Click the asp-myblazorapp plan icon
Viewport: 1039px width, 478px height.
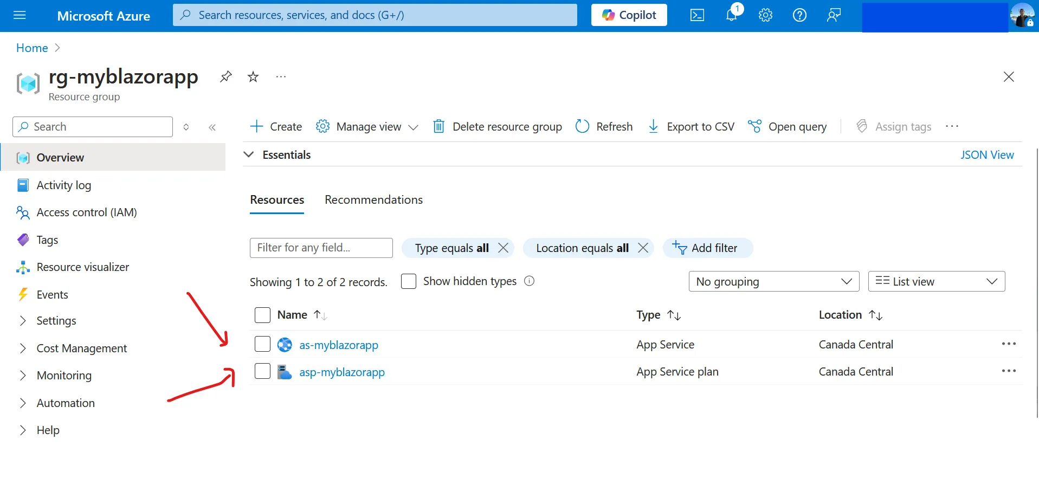(x=285, y=372)
